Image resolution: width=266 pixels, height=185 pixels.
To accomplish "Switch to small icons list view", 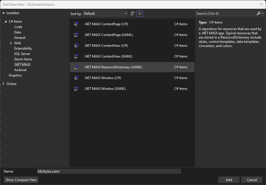I will 140,14.
